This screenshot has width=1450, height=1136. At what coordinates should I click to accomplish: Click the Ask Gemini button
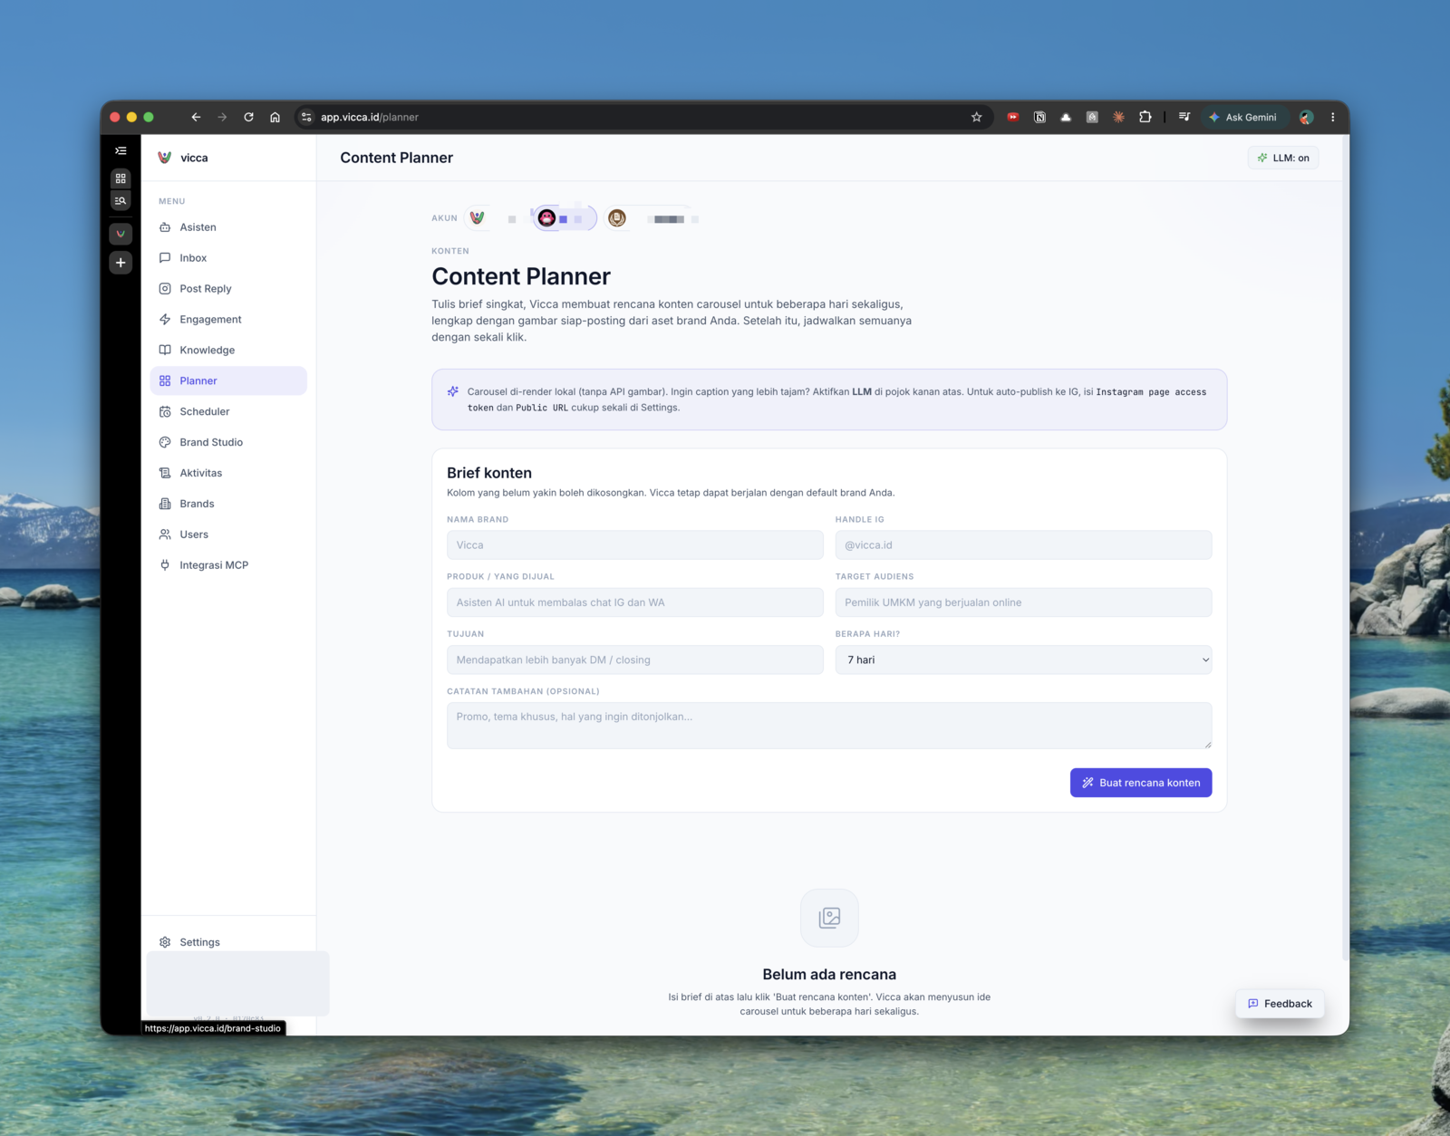click(x=1242, y=117)
